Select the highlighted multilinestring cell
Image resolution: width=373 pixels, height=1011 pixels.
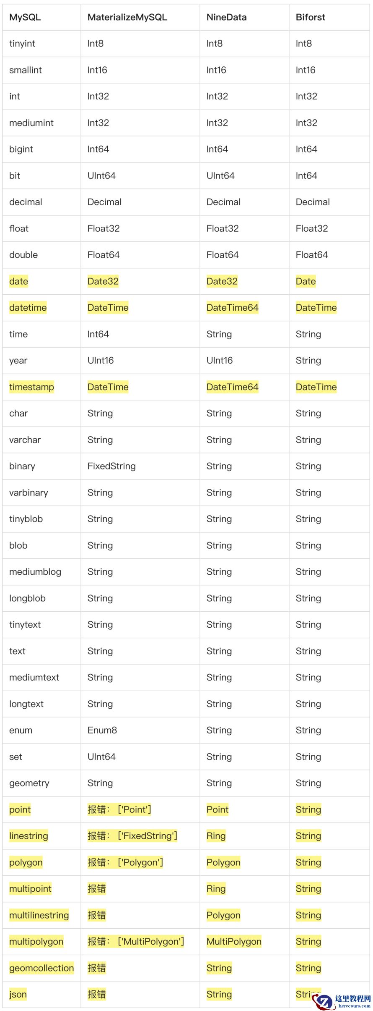pyautogui.click(x=39, y=915)
